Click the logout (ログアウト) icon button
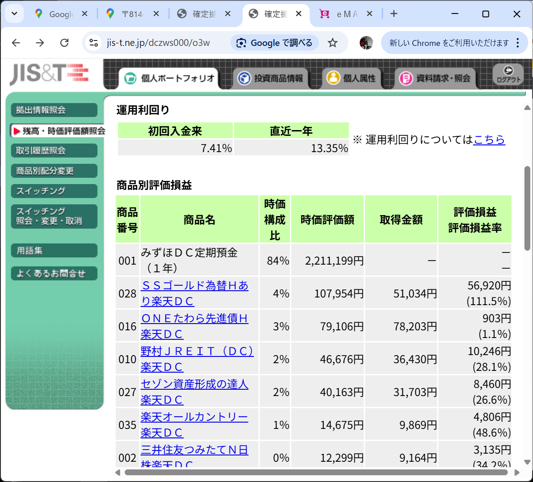Viewport: 533px width, 482px height. click(508, 74)
